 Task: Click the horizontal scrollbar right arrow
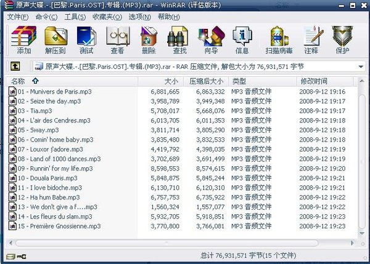coord(352,243)
